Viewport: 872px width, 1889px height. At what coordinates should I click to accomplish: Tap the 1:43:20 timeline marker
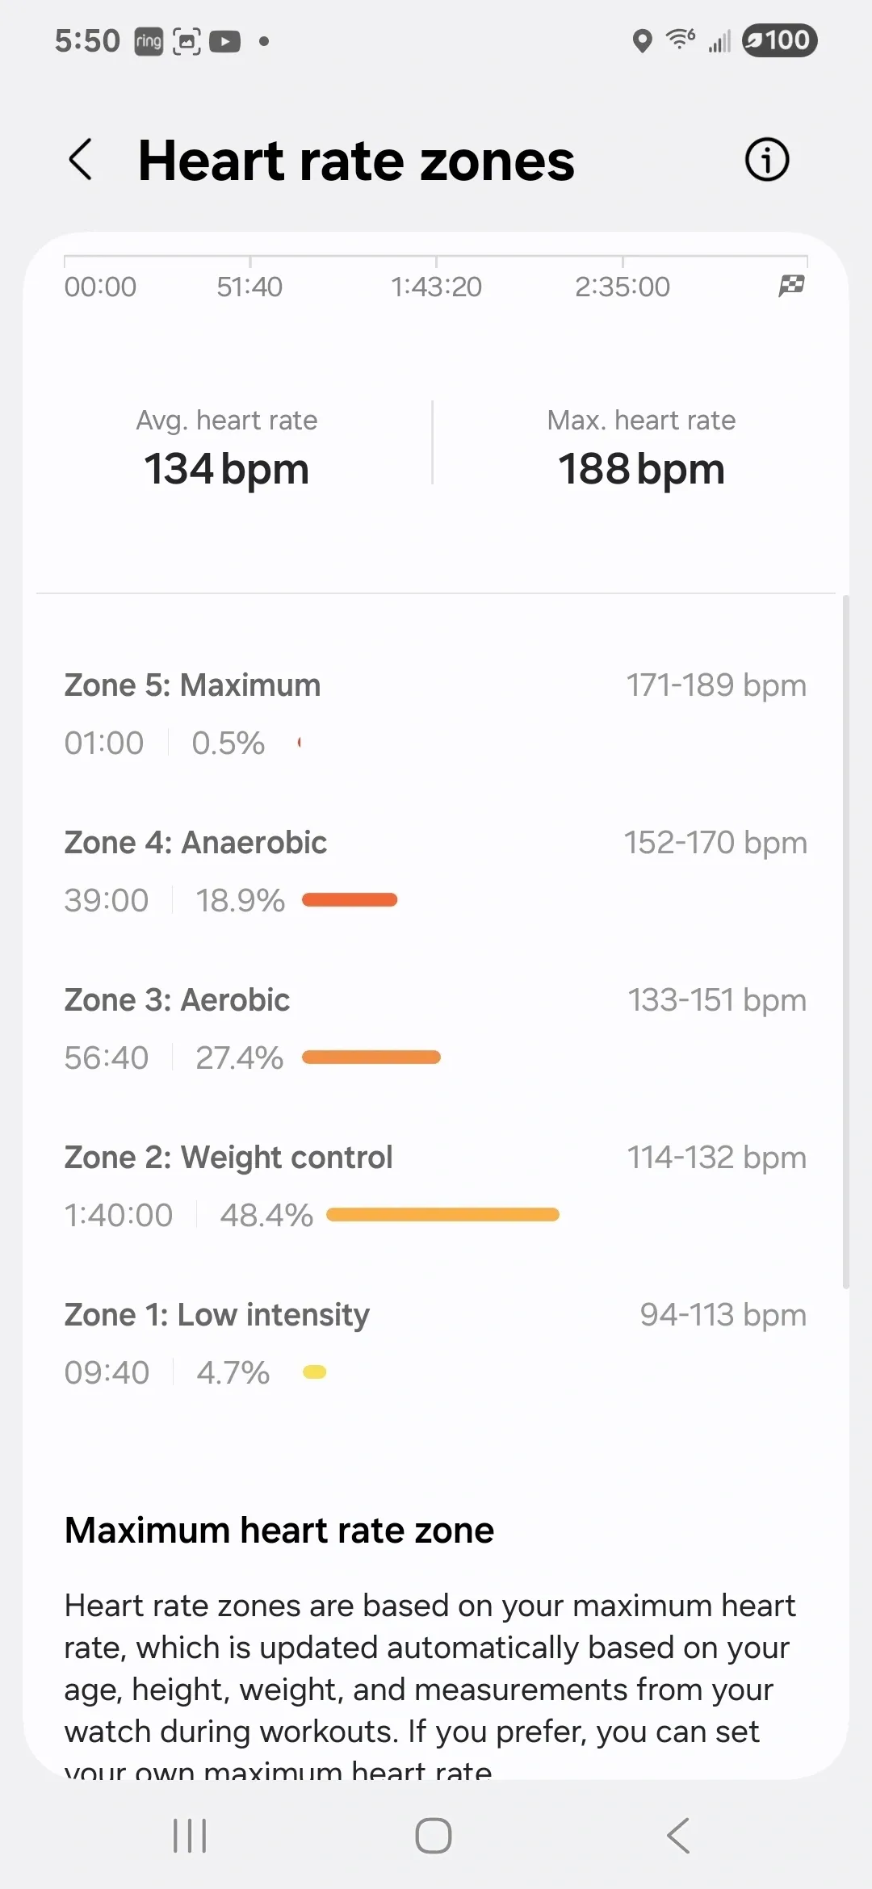(x=436, y=287)
